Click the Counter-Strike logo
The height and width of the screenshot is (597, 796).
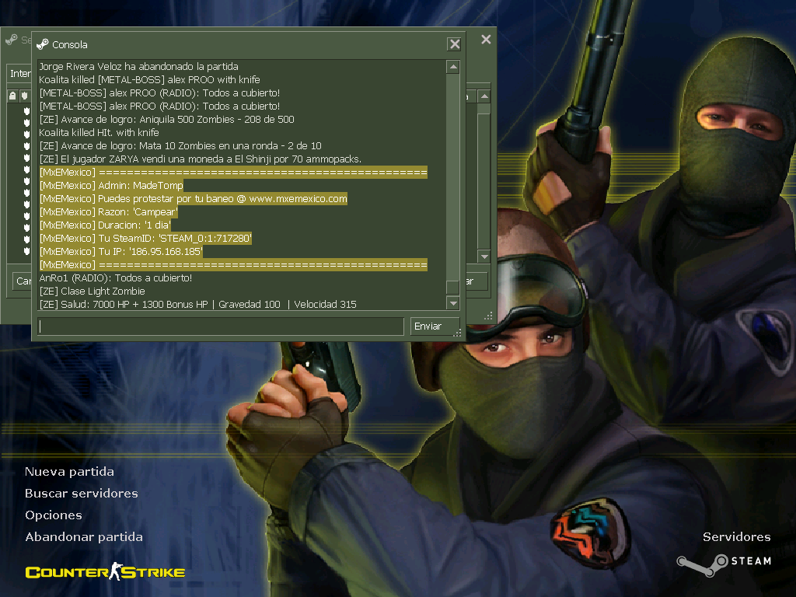[105, 571]
